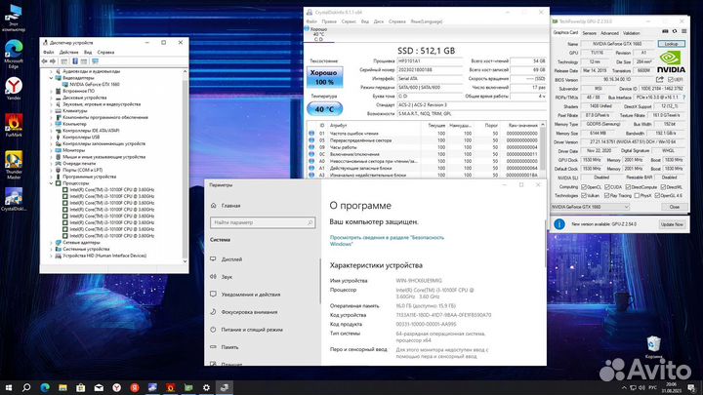The height and width of the screenshot is (395, 703).
Task: Click Update Now in the GPU-Z banner
Action: pos(672,224)
